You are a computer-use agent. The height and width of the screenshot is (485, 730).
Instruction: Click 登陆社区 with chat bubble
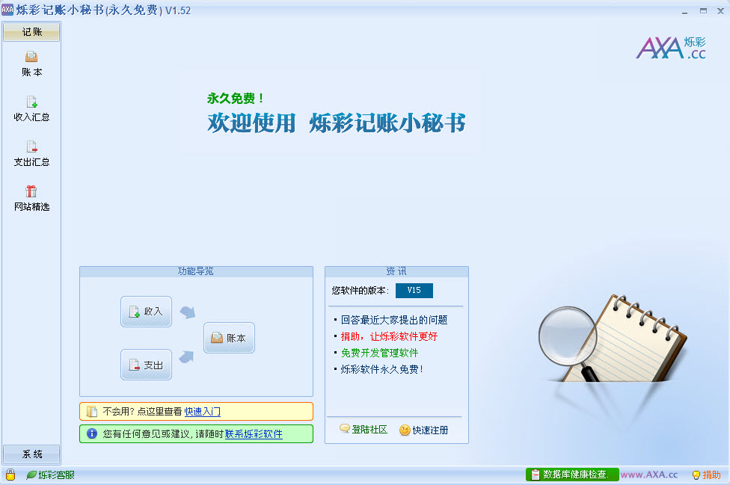tap(364, 429)
